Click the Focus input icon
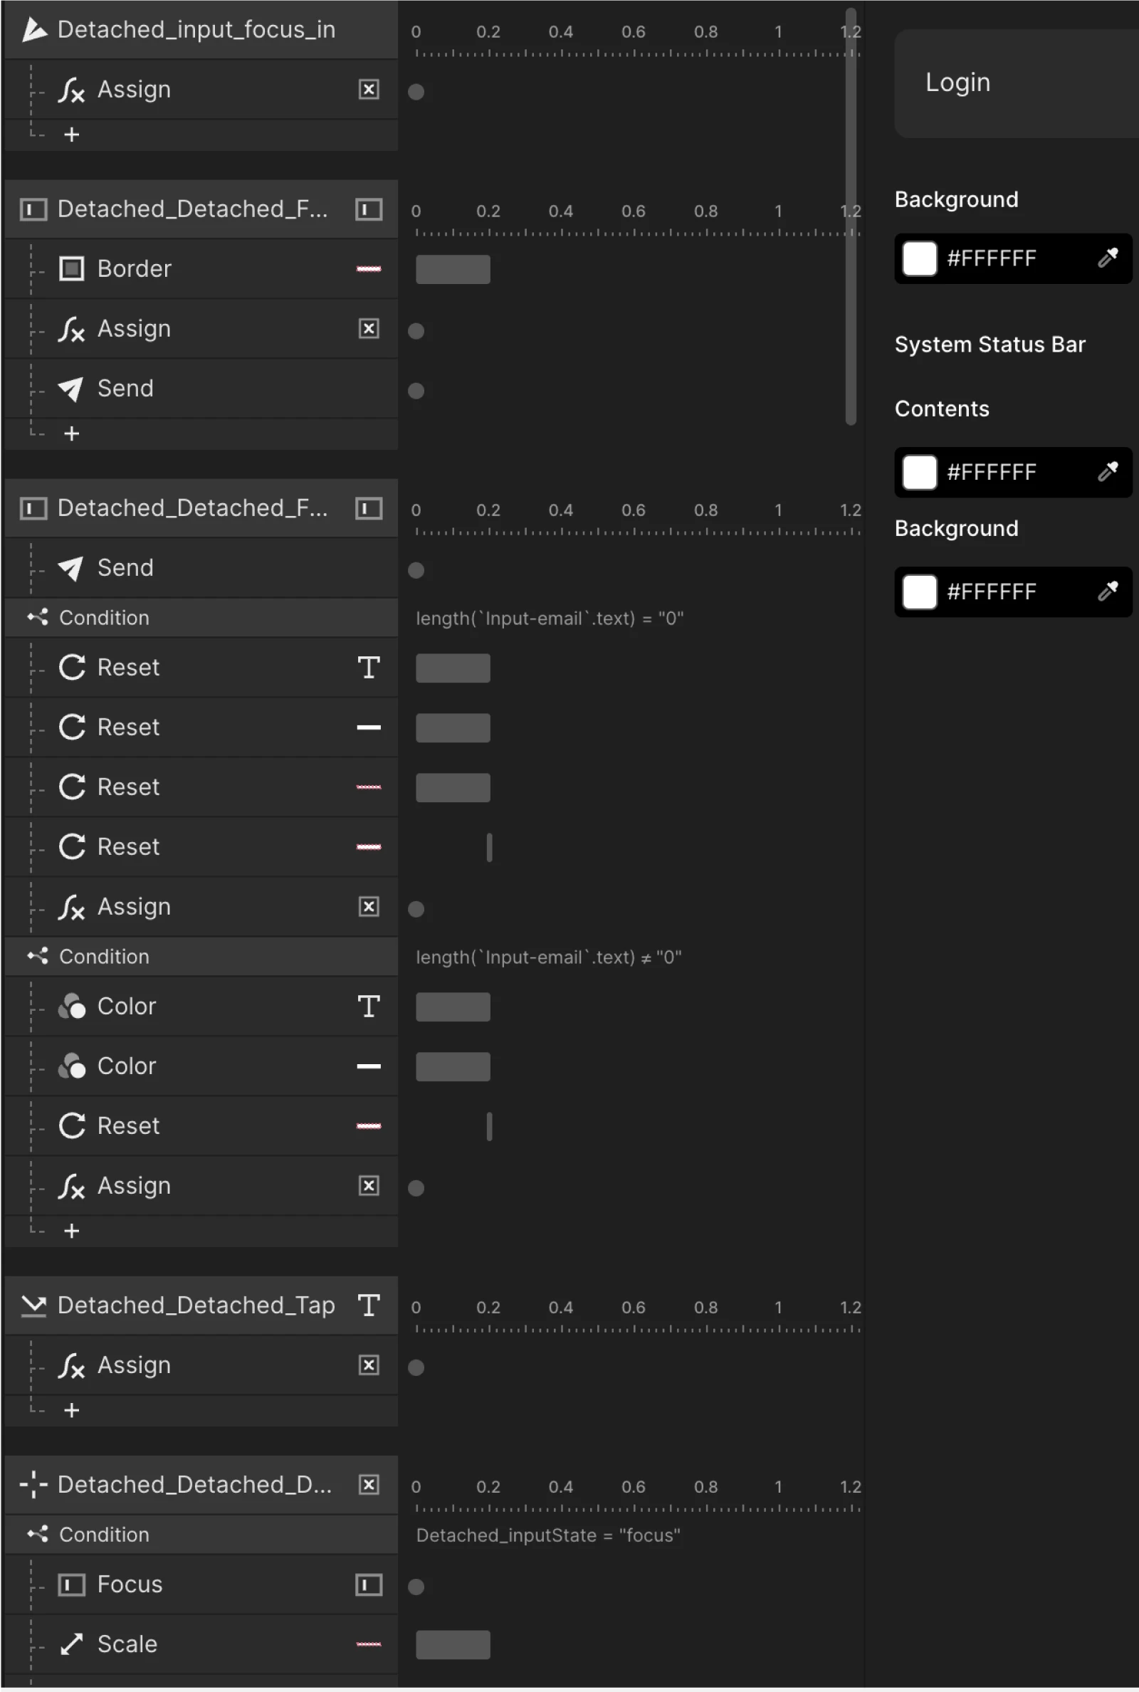Viewport: 1139px width, 1692px height. pyautogui.click(x=71, y=1585)
